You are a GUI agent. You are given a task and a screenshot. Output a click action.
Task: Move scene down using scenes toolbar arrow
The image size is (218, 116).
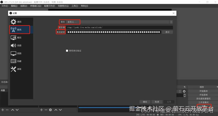tap(17, 110)
